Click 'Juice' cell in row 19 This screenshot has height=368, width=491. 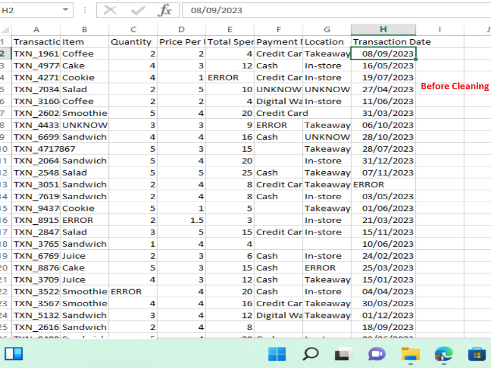click(x=84, y=256)
